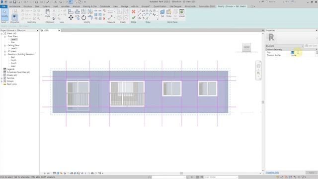Select the Line draw tool
Viewport: 318px width, 179px height.
coord(140,11)
